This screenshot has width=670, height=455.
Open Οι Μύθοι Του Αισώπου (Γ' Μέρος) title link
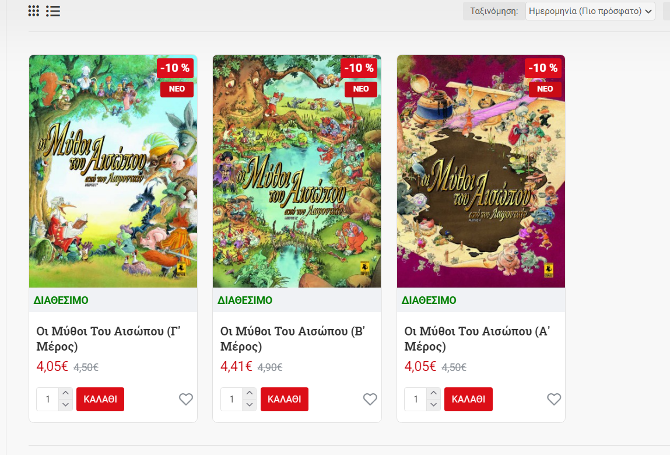108,338
